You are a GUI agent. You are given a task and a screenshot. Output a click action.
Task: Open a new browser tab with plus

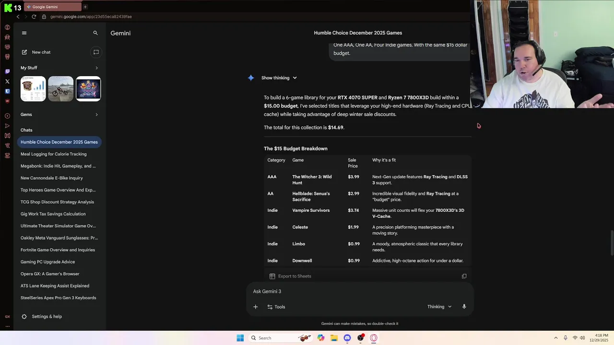(85, 7)
